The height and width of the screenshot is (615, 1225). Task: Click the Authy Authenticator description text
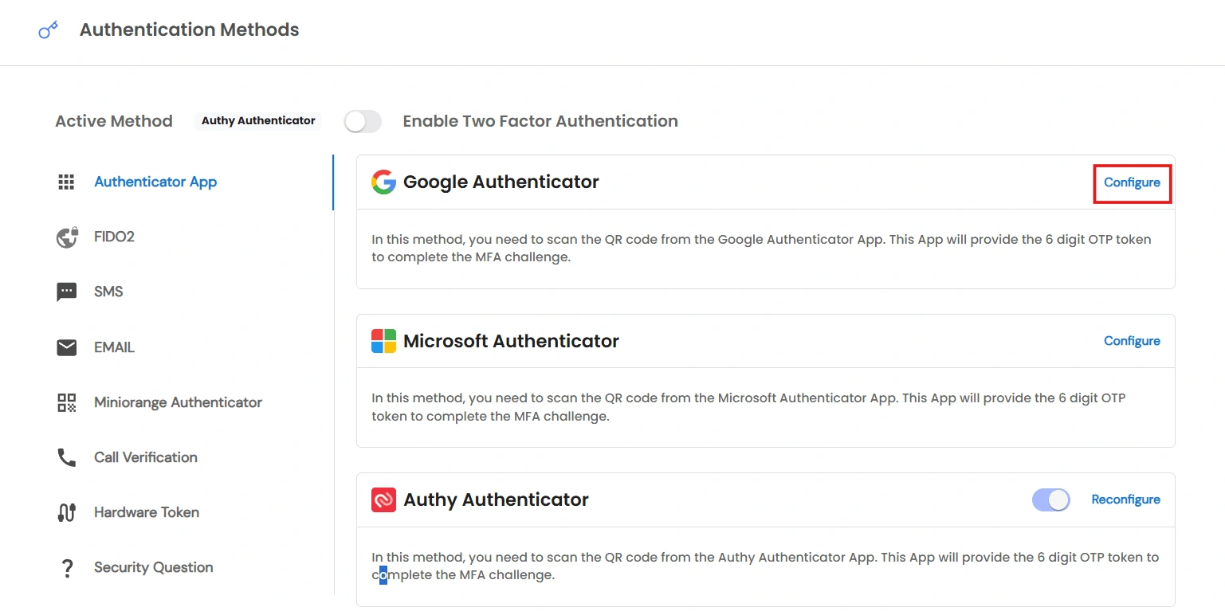point(765,566)
